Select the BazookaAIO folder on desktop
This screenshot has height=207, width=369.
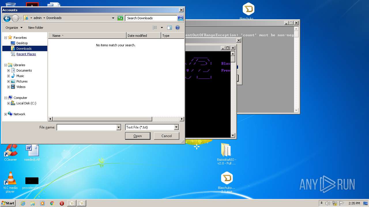(227, 154)
